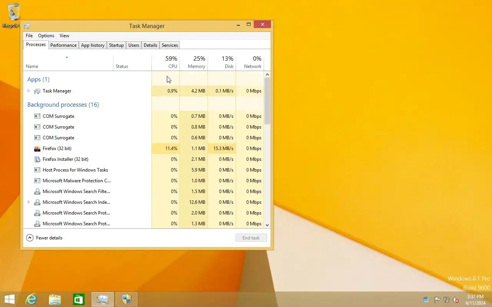Open the View menu

point(64,36)
